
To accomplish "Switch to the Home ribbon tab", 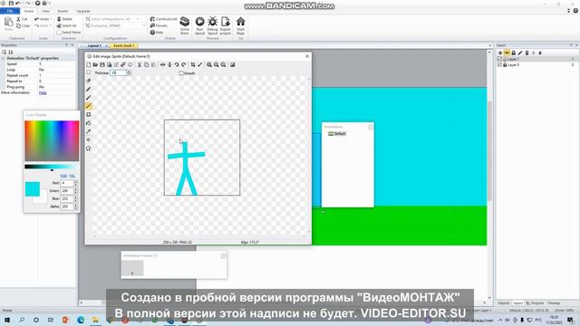I will 28,11.
